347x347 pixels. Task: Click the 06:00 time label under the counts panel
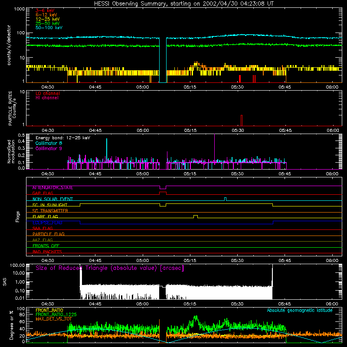coord(332,87)
